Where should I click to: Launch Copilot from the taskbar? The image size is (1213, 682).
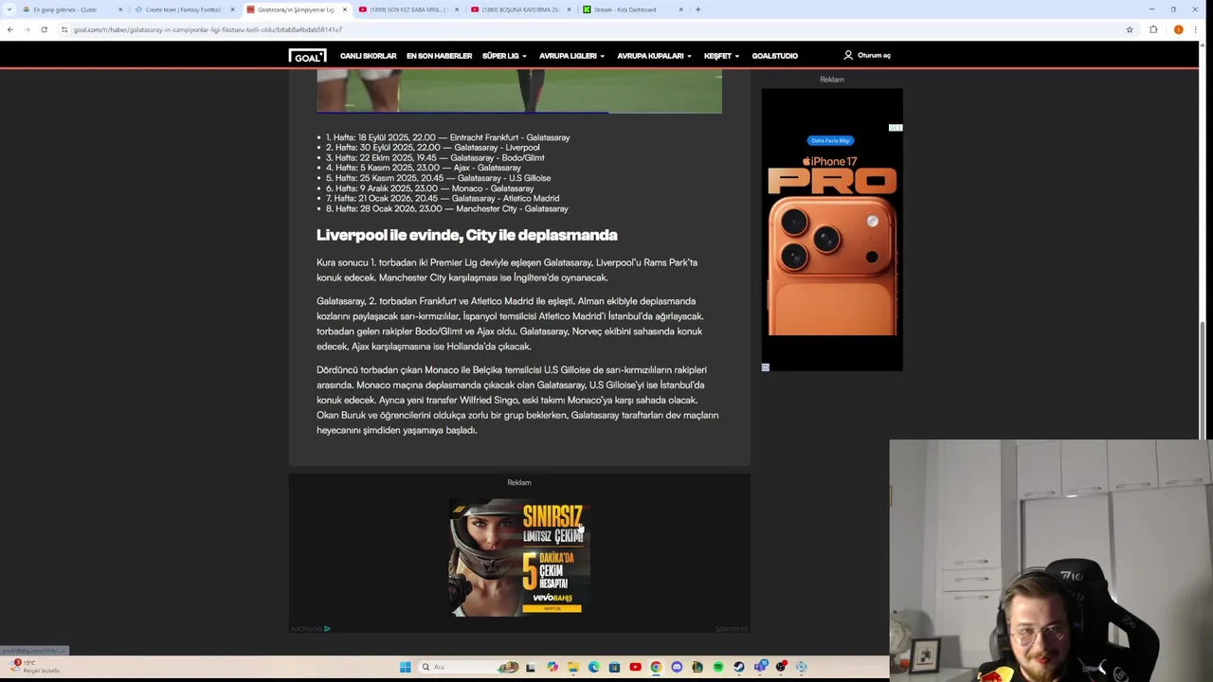coord(552,667)
